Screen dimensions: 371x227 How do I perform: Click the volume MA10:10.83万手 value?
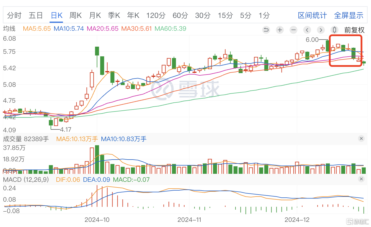coord(124,139)
